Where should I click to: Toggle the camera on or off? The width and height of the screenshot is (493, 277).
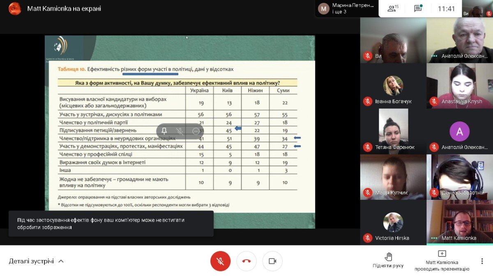272,261
